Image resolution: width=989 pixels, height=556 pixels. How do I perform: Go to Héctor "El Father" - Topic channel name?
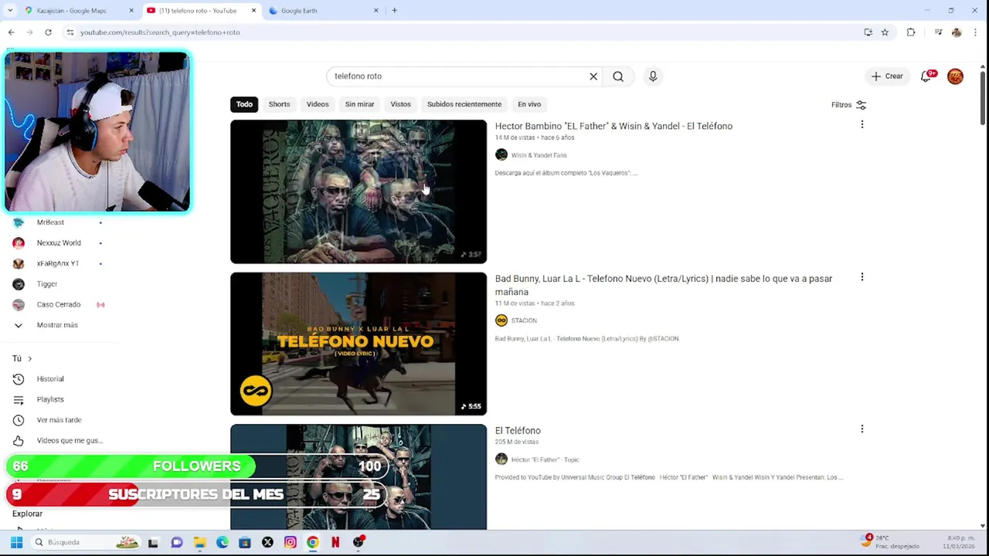pyautogui.click(x=545, y=459)
